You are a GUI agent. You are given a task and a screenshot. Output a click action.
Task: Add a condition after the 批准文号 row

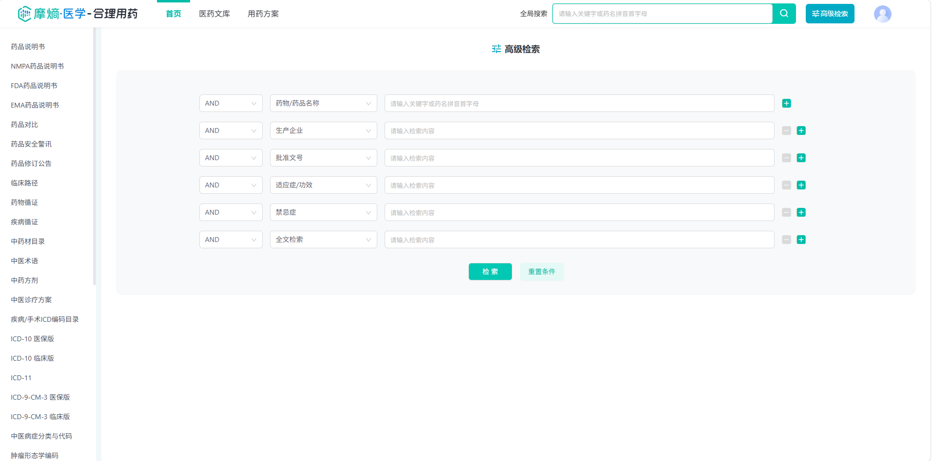click(x=801, y=158)
